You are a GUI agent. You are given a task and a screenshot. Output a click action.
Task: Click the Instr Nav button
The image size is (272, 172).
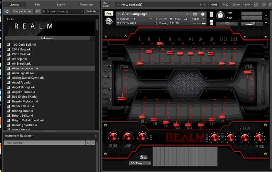click(x=92, y=11)
